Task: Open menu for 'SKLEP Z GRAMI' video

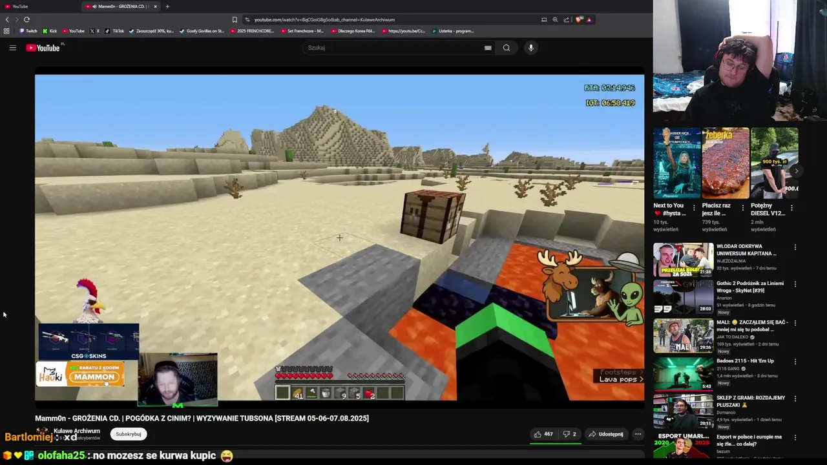Action: (795, 398)
